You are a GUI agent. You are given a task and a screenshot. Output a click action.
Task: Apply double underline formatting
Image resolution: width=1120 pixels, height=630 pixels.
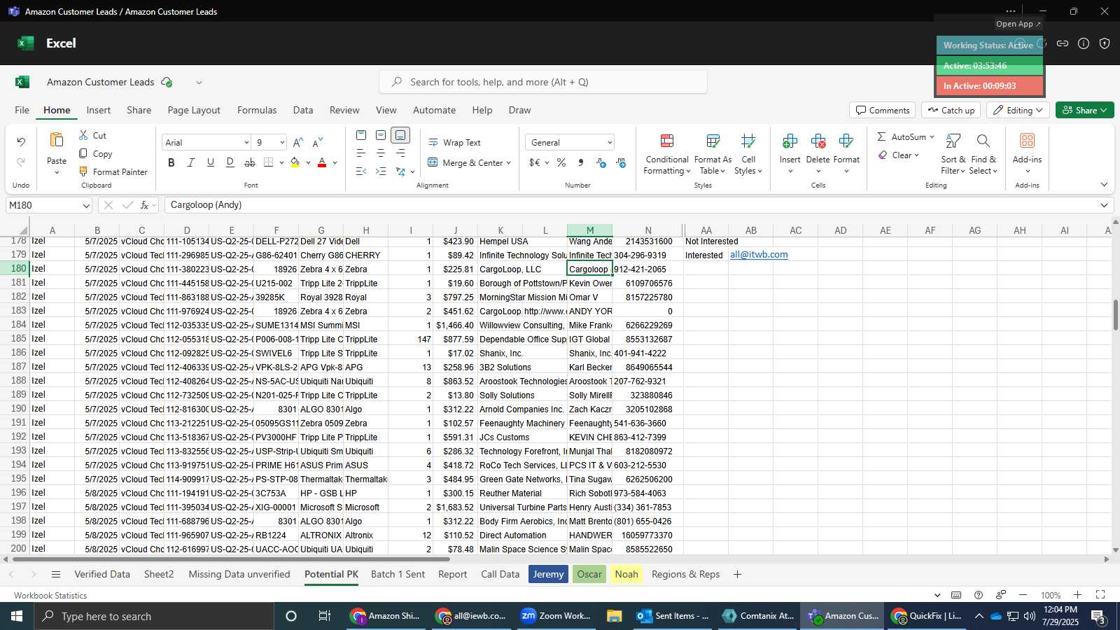(x=230, y=162)
